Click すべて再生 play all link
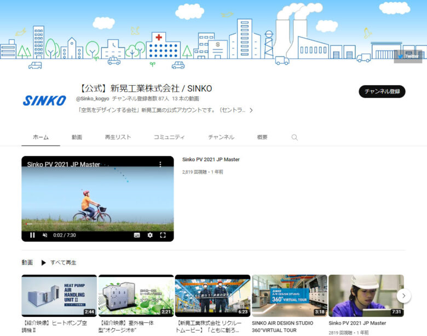This screenshot has height=336, width=427. point(63,263)
